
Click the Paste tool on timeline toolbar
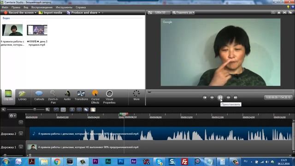93,110
